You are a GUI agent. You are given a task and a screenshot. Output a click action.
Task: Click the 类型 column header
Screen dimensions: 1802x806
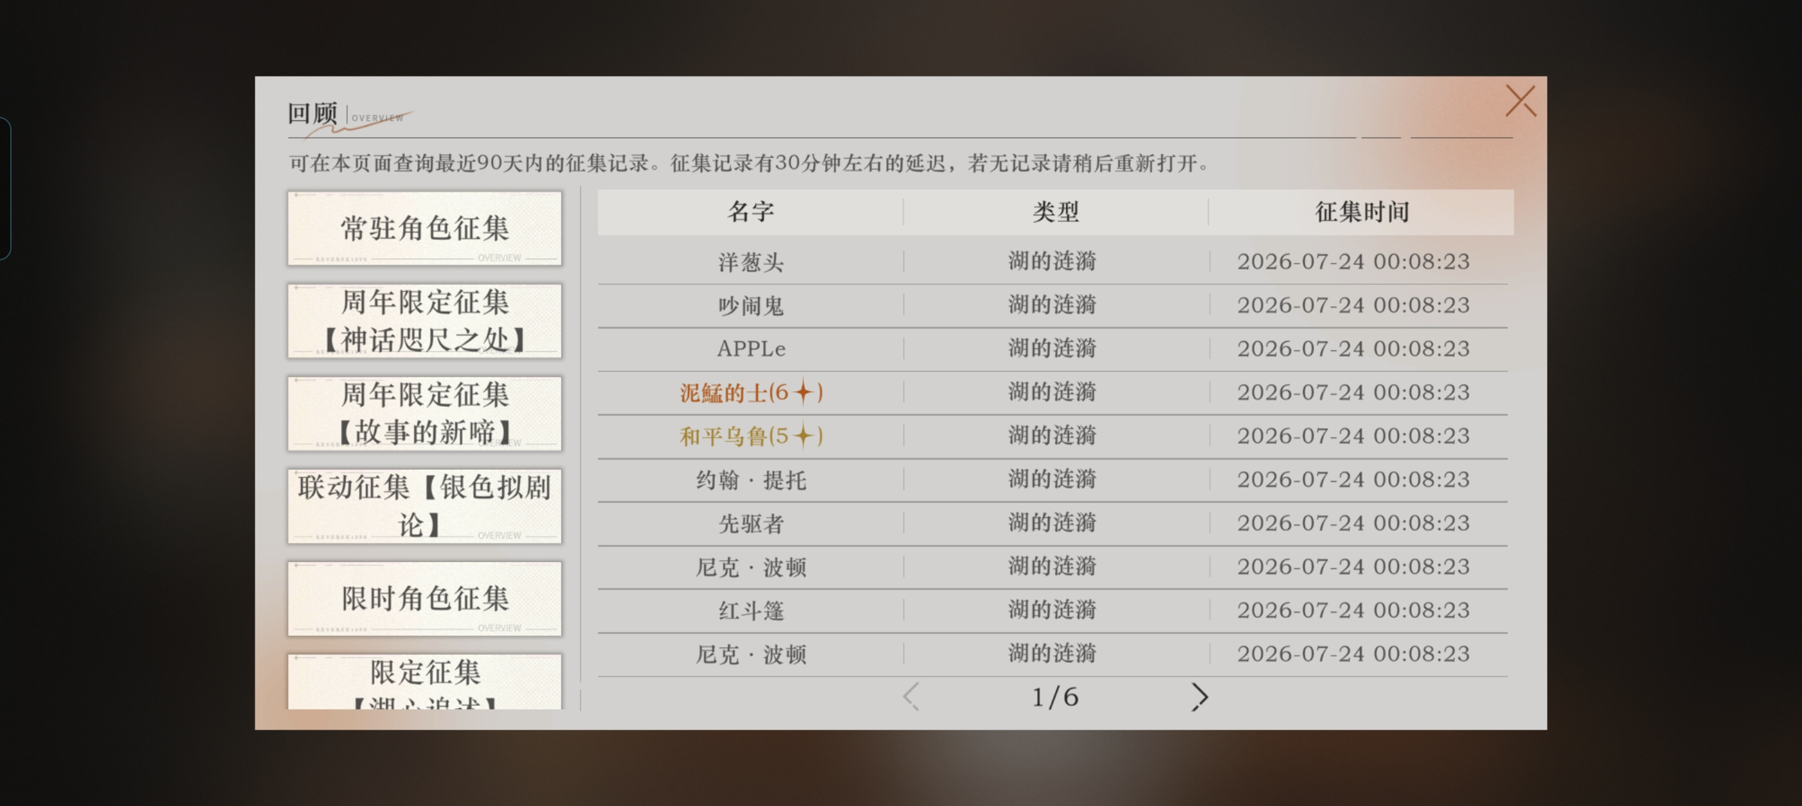[1056, 211]
